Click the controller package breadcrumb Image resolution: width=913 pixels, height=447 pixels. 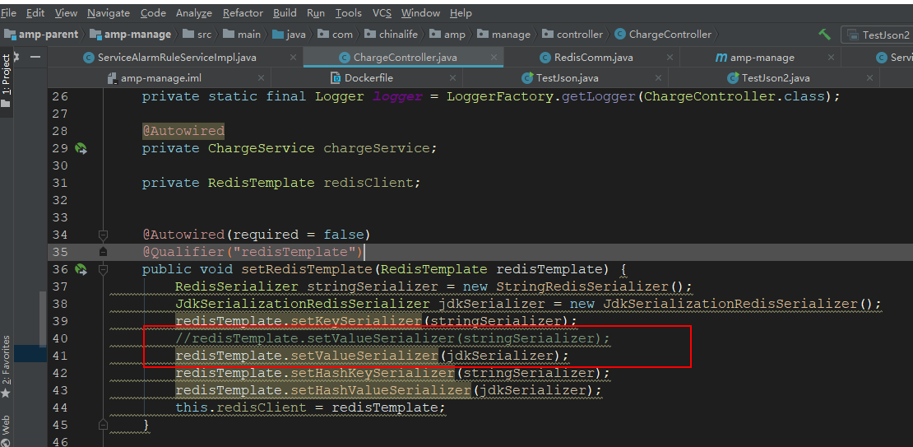(572, 35)
